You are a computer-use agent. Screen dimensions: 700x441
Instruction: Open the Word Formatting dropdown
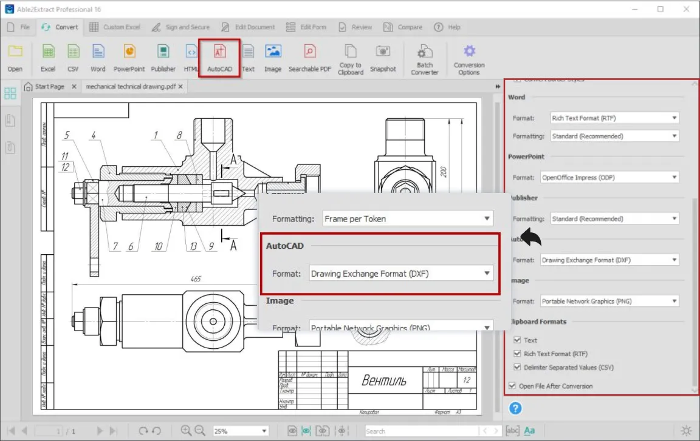[614, 136]
